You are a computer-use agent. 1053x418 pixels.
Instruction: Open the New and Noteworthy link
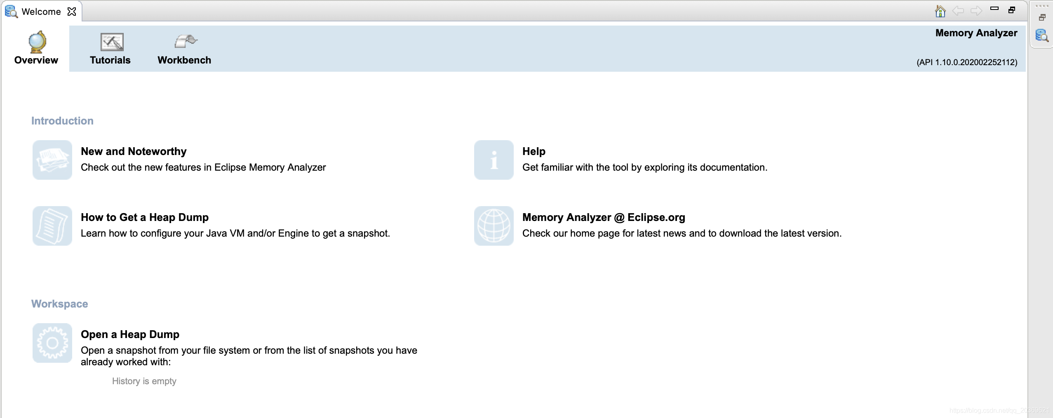pos(134,151)
